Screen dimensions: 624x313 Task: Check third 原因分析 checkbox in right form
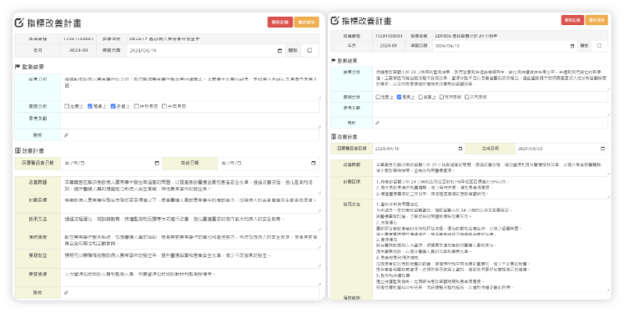coord(420,97)
